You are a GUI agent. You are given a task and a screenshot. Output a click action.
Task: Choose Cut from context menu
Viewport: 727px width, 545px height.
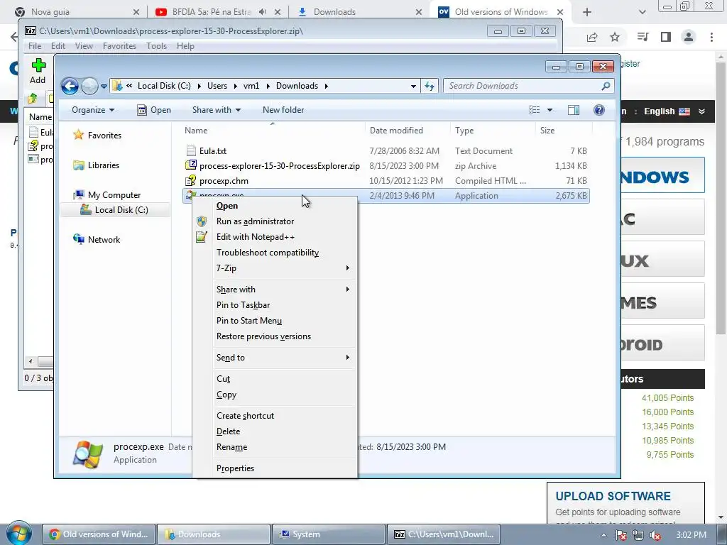coord(275,379)
